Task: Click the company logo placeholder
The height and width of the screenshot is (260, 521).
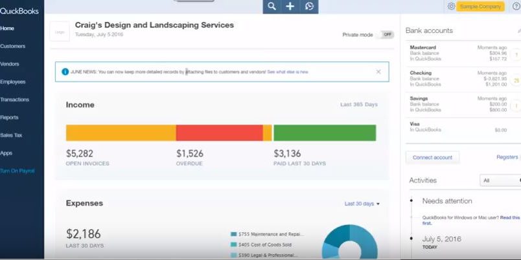Action: [60, 31]
